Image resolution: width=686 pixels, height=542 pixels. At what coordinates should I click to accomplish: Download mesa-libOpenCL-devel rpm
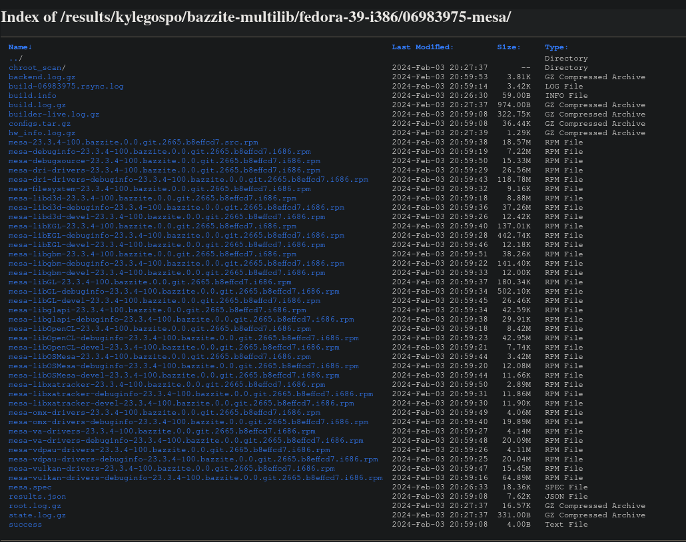174,348
